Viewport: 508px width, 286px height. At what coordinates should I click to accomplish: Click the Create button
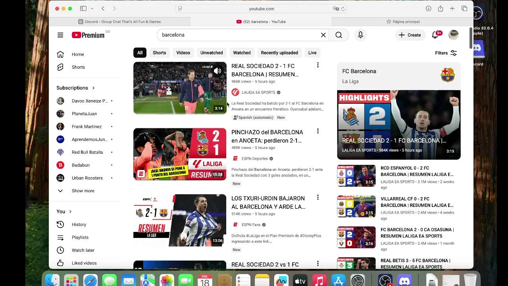pyautogui.click(x=410, y=35)
